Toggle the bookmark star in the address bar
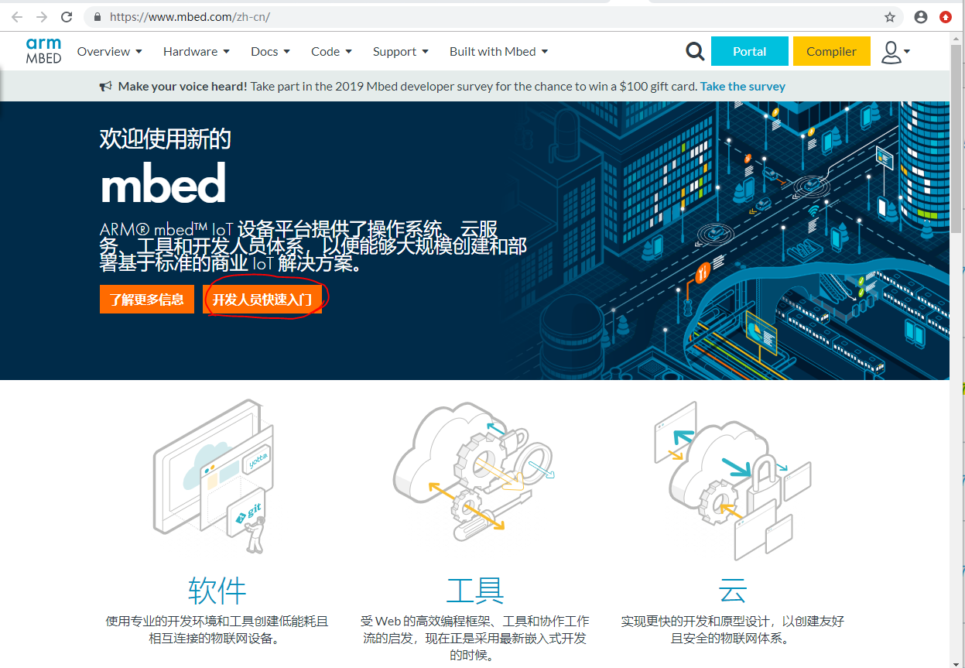The height and width of the screenshot is (668, 965). pyautogui.click(x=891, y=16)
